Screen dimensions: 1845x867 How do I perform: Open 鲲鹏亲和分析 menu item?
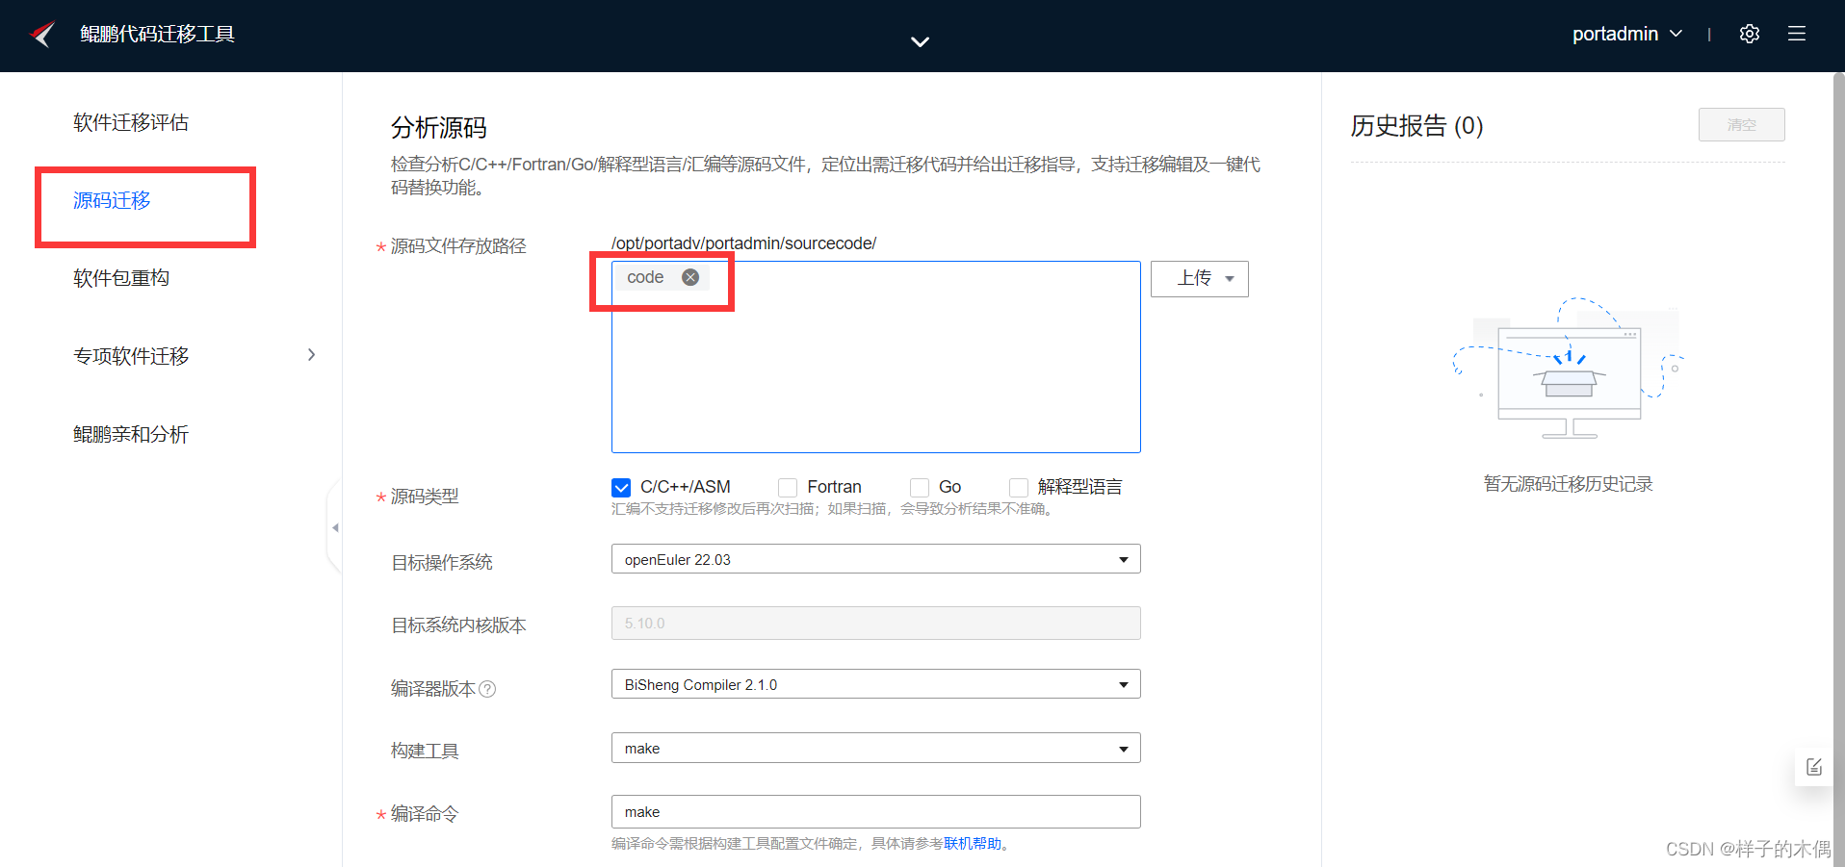pos(131,434)
